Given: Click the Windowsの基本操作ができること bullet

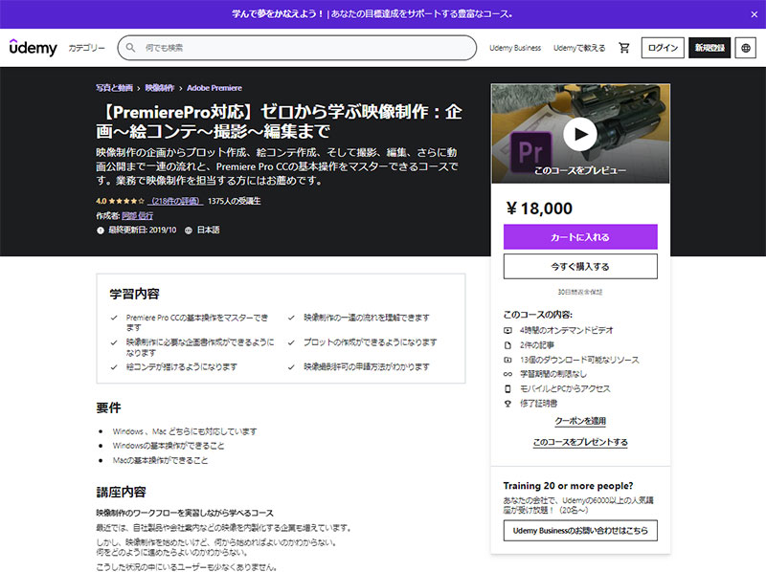Looking at the screenshot, I should tap(169, 446).
